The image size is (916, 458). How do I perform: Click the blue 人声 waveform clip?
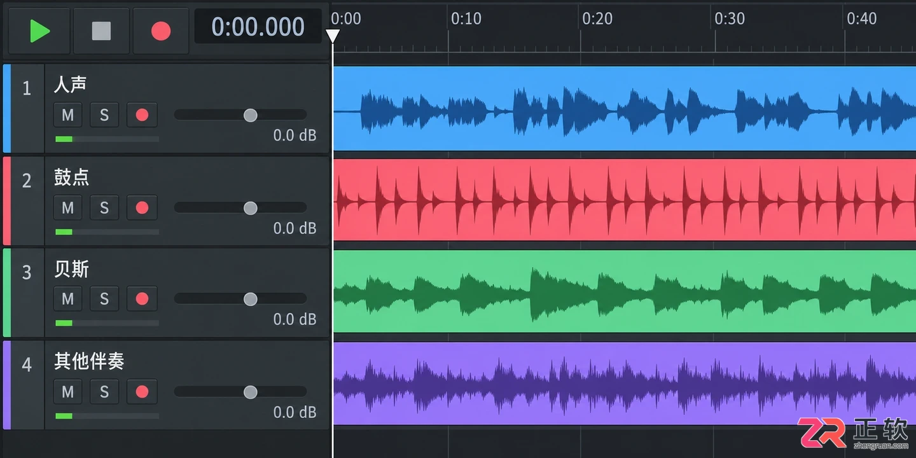tap(625, 108)
